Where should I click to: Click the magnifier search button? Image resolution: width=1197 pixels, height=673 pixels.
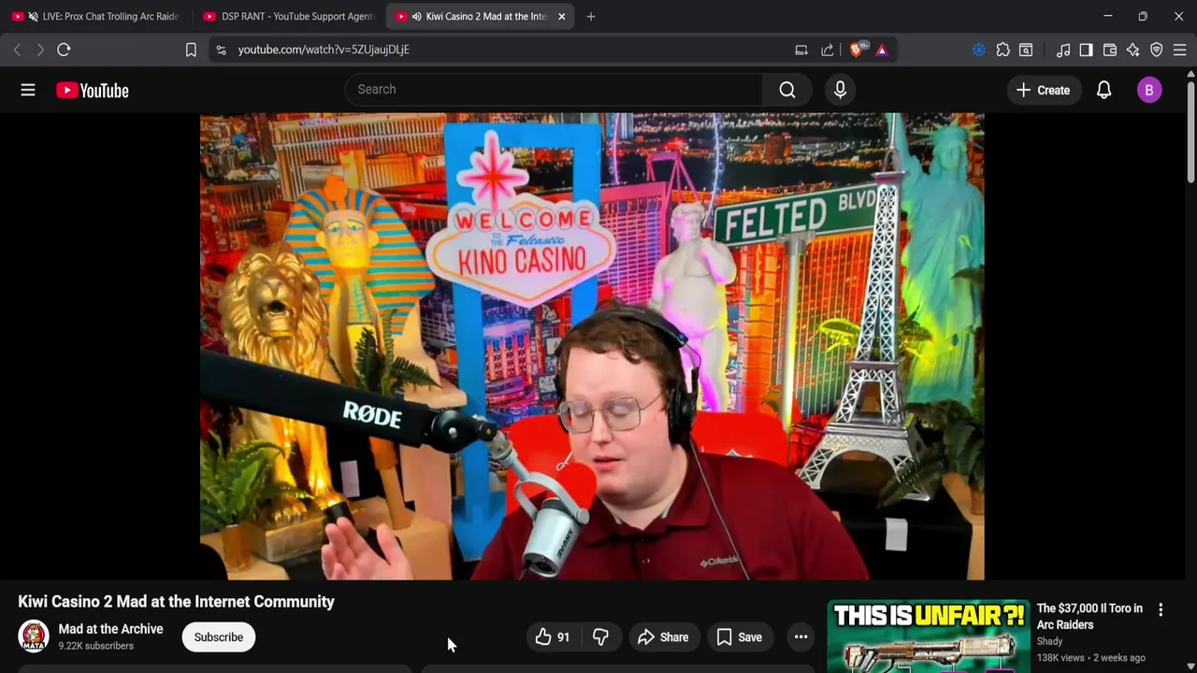[x=787, y=90]
